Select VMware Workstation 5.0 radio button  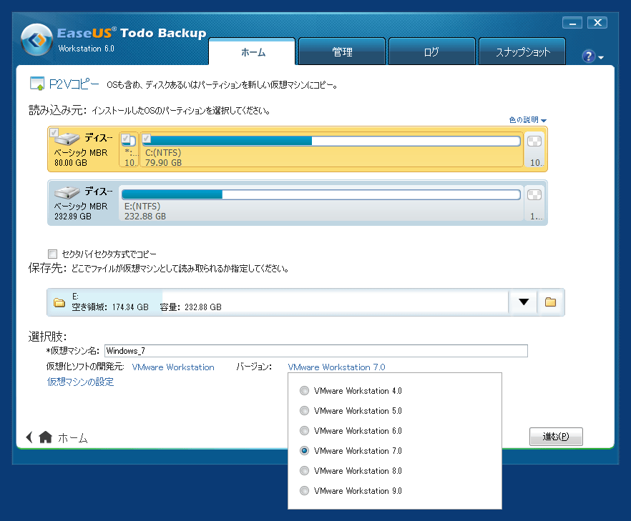[304, 411]
